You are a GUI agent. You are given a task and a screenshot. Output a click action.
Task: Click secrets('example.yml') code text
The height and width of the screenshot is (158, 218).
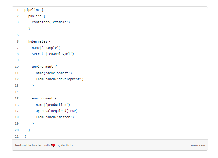click(53, 54)
